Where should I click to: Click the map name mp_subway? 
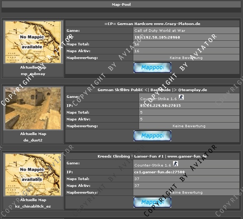33,74
